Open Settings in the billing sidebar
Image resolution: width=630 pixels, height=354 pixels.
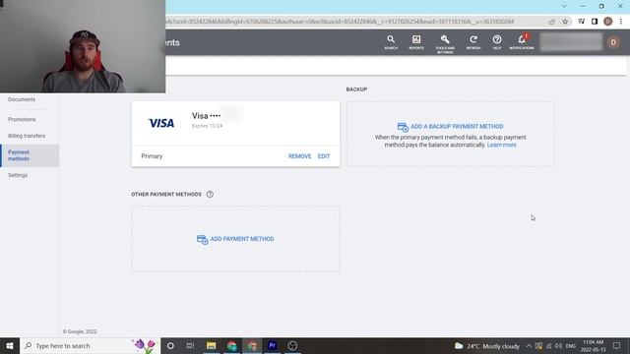click(18, 175)
